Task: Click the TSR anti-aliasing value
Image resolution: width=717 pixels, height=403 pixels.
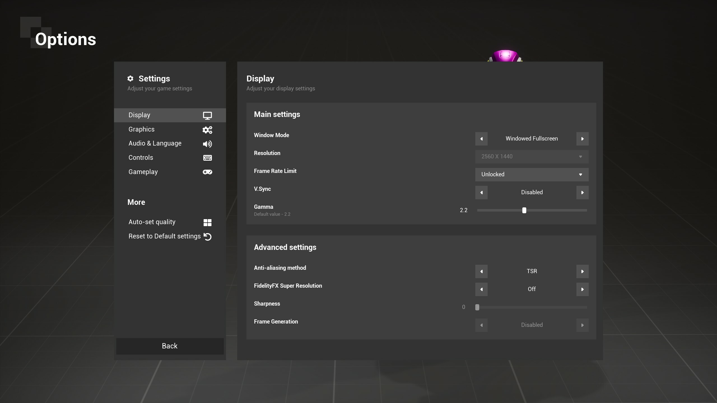Action: (x=532, y=271)
